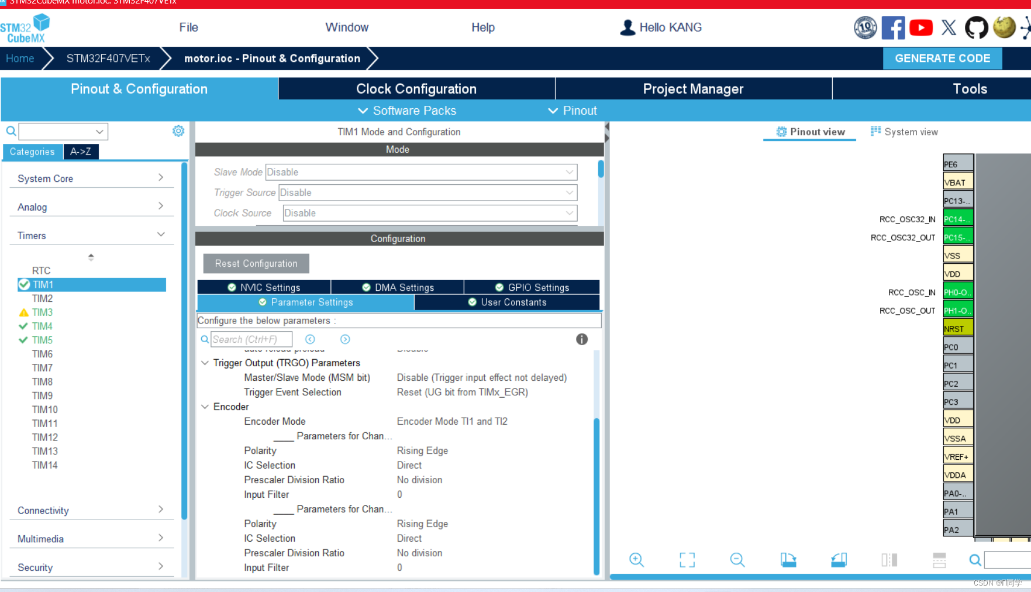Rotate the chip counterclockwise icon

coord(839,560)
